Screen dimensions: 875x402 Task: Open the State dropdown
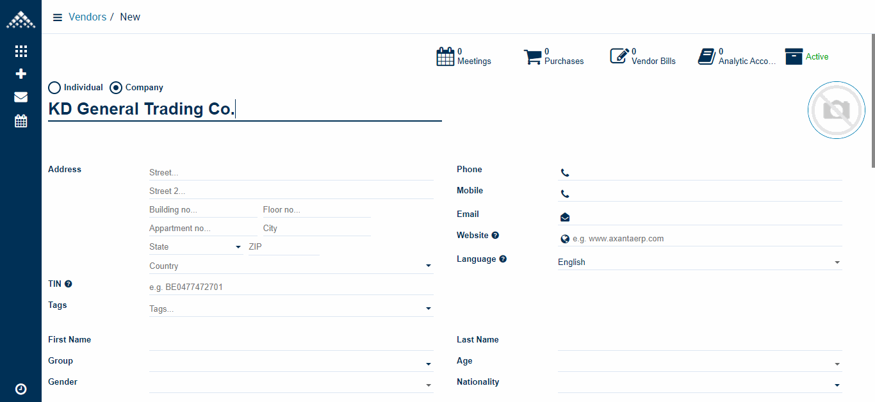point(195,247)
